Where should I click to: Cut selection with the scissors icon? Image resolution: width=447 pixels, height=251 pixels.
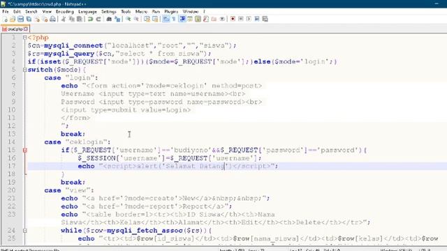pos(64,19)
